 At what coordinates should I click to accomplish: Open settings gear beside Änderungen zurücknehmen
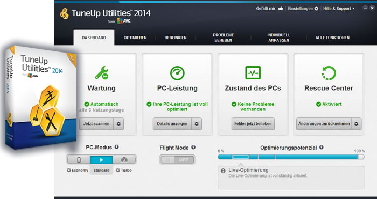(357, 124)
